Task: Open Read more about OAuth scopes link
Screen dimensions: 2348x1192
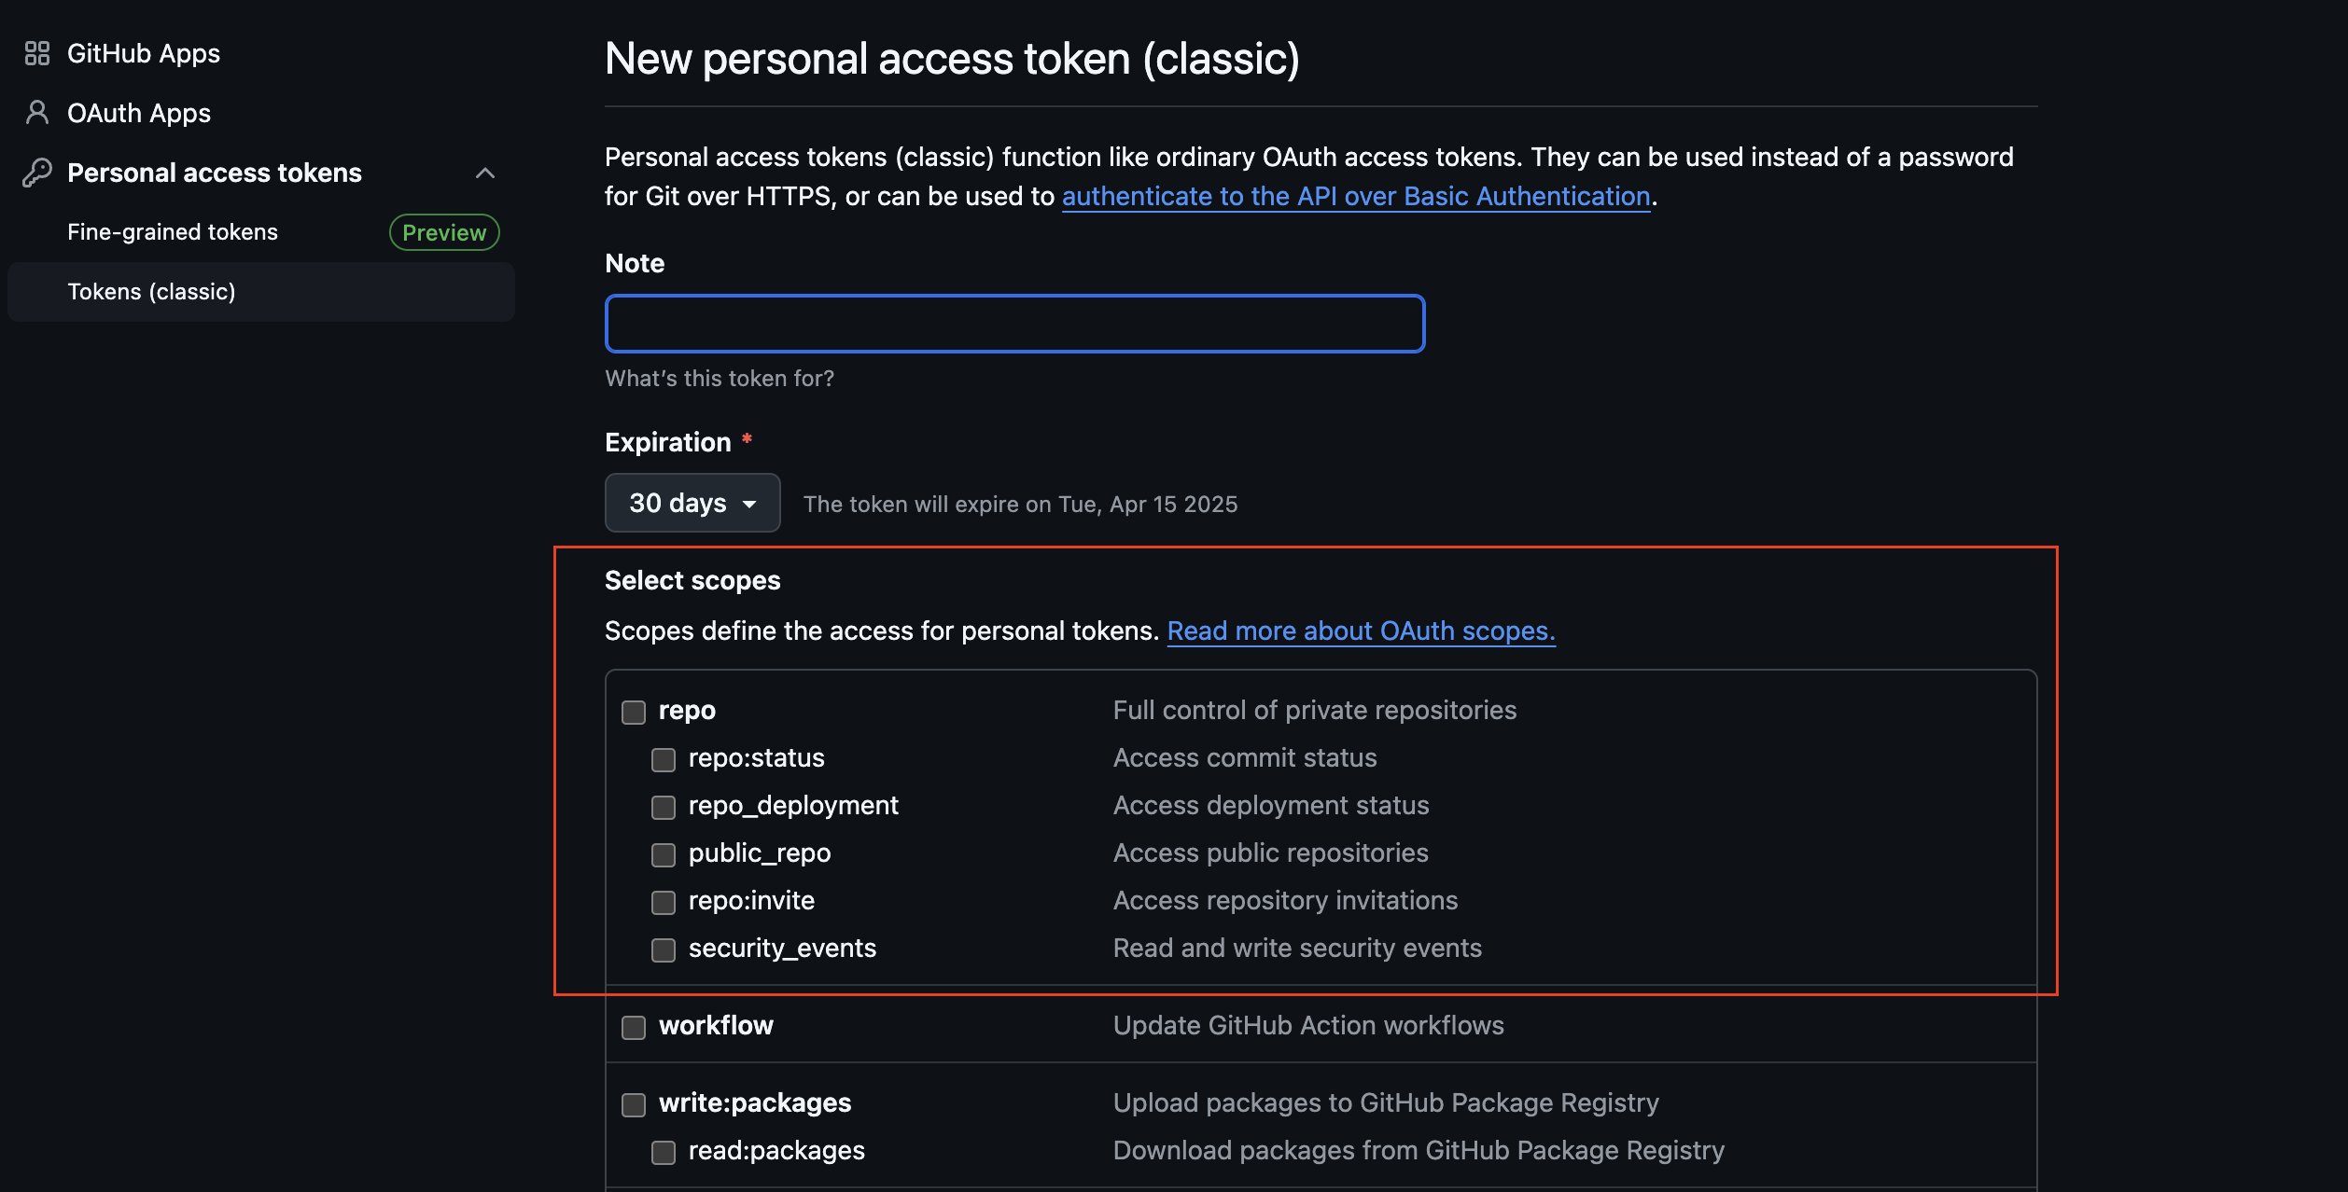Action: [x=1361, y=631]
